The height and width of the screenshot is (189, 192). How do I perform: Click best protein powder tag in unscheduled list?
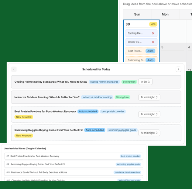tap(130, 156)
